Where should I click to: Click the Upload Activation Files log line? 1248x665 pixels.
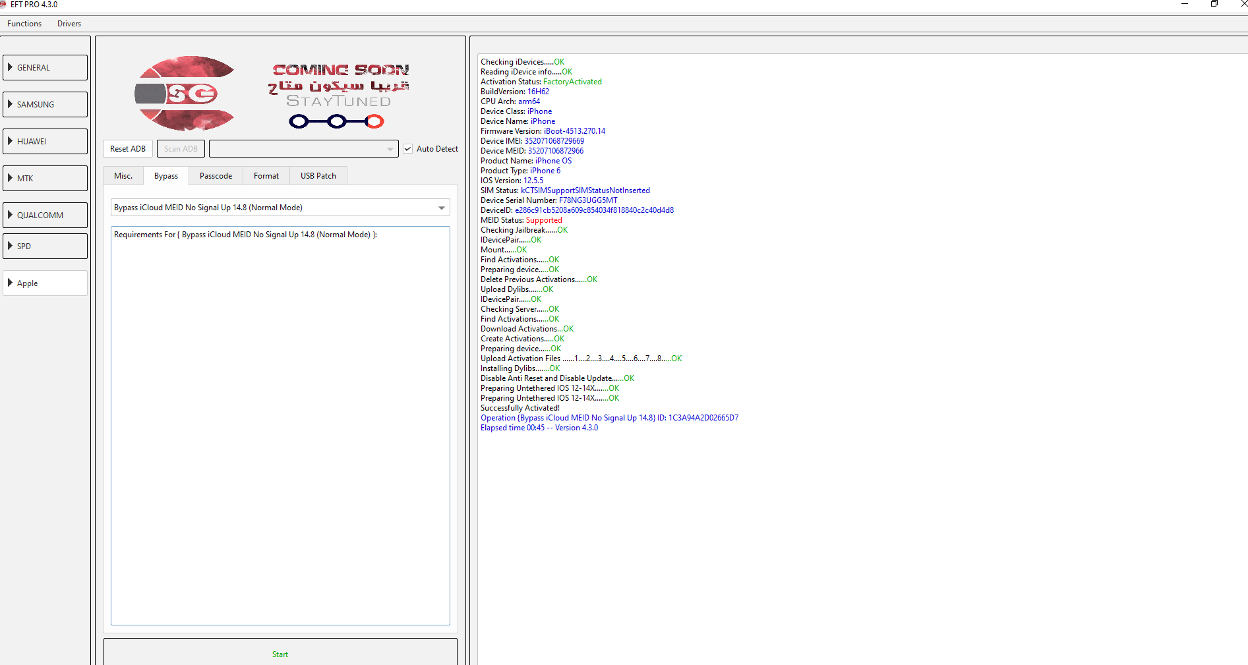581,359
